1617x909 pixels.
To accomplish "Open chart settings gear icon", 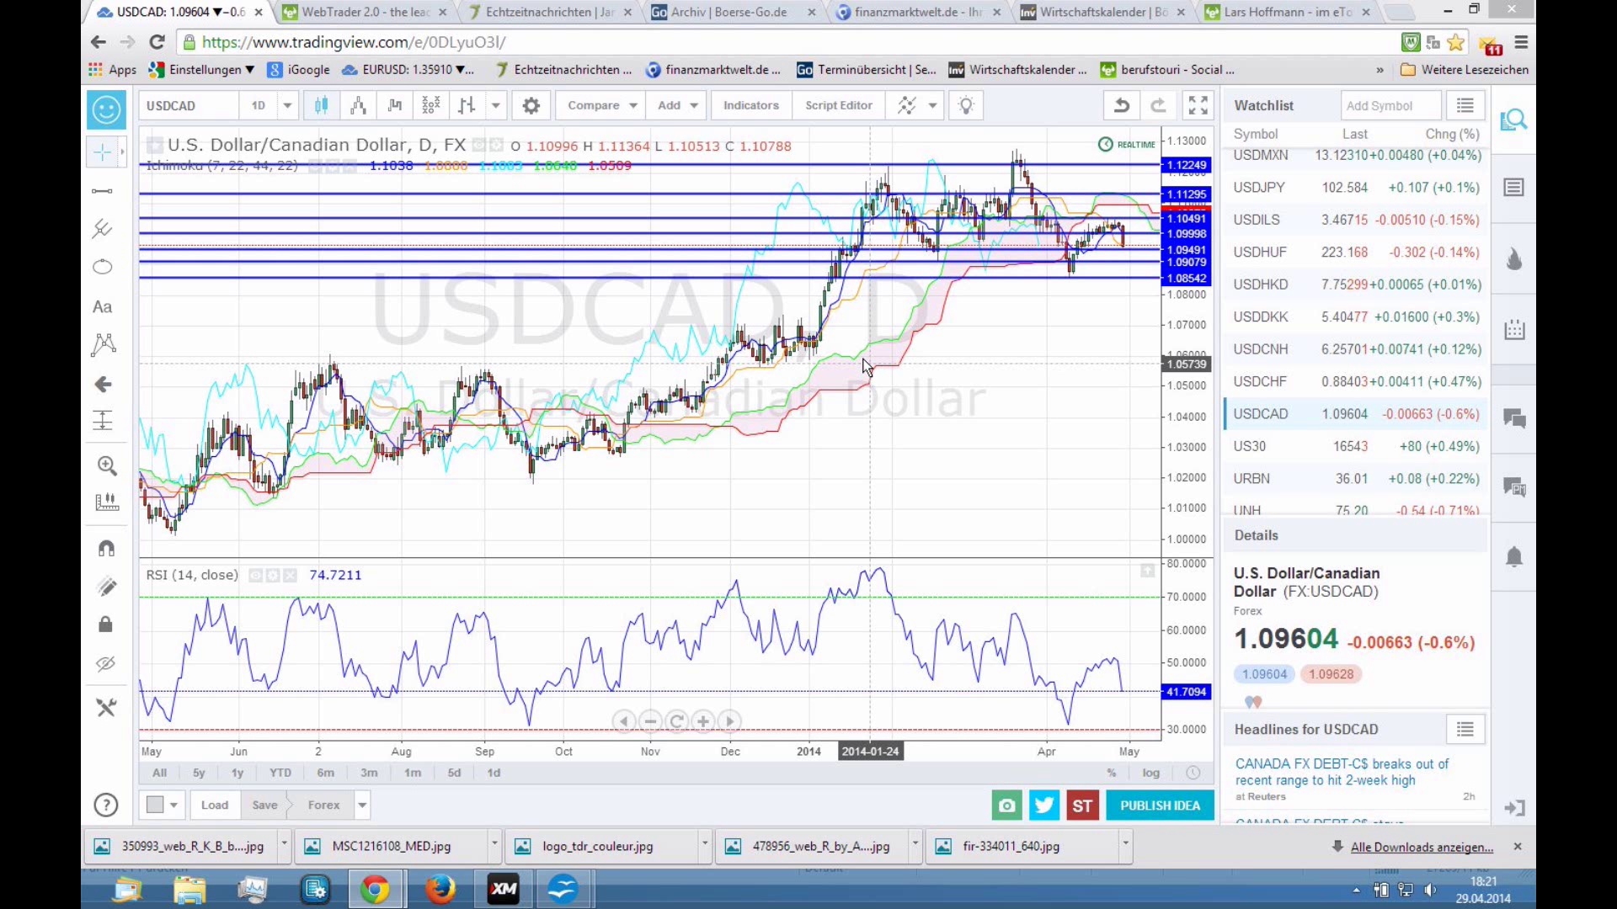I will (531, 105).
